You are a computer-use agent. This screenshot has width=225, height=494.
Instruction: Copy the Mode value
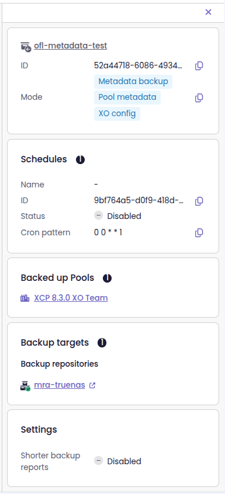pyautogui.click(x=199, y=98)
